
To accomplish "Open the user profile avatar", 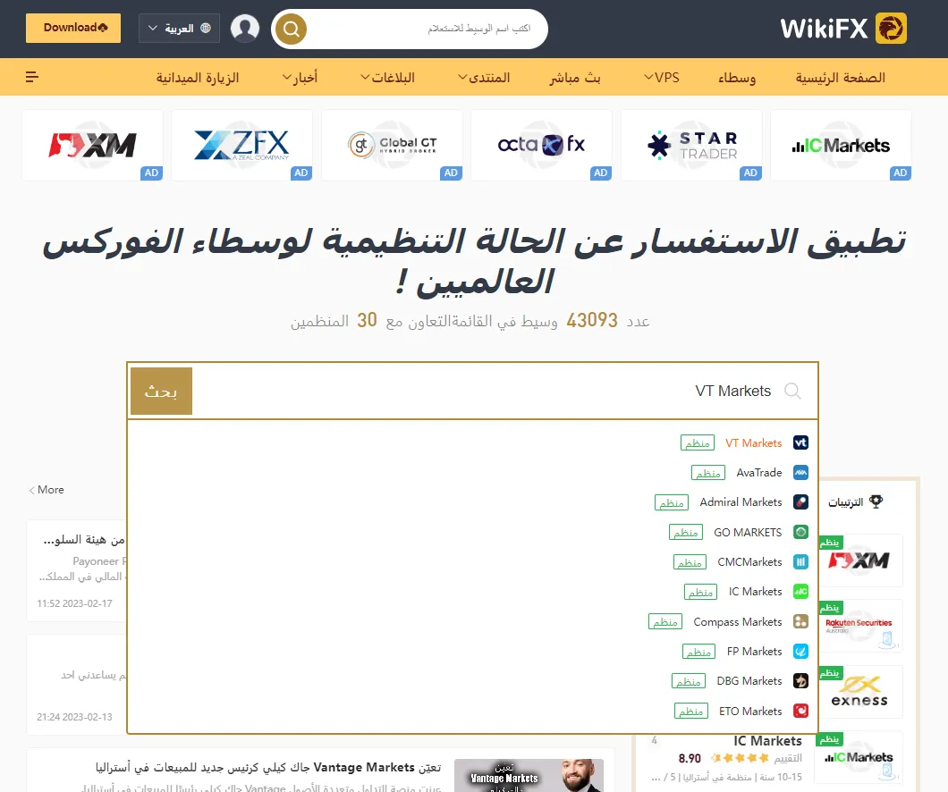I will tap(245, 29).
